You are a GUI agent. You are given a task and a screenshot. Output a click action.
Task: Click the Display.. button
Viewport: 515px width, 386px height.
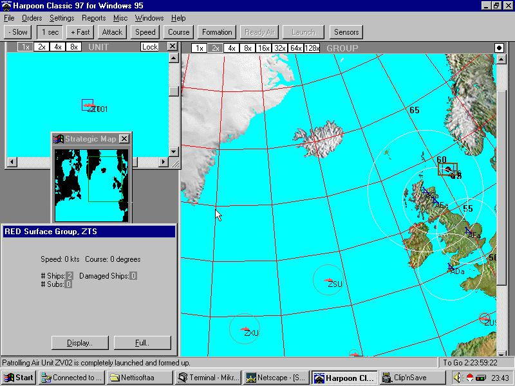point(80,343)
